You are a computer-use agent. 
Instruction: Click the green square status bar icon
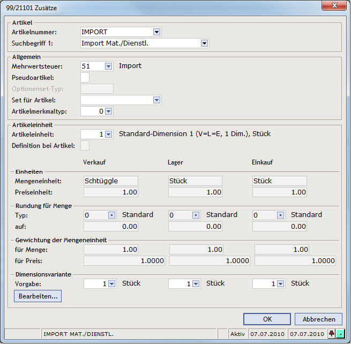pos(340,334)
